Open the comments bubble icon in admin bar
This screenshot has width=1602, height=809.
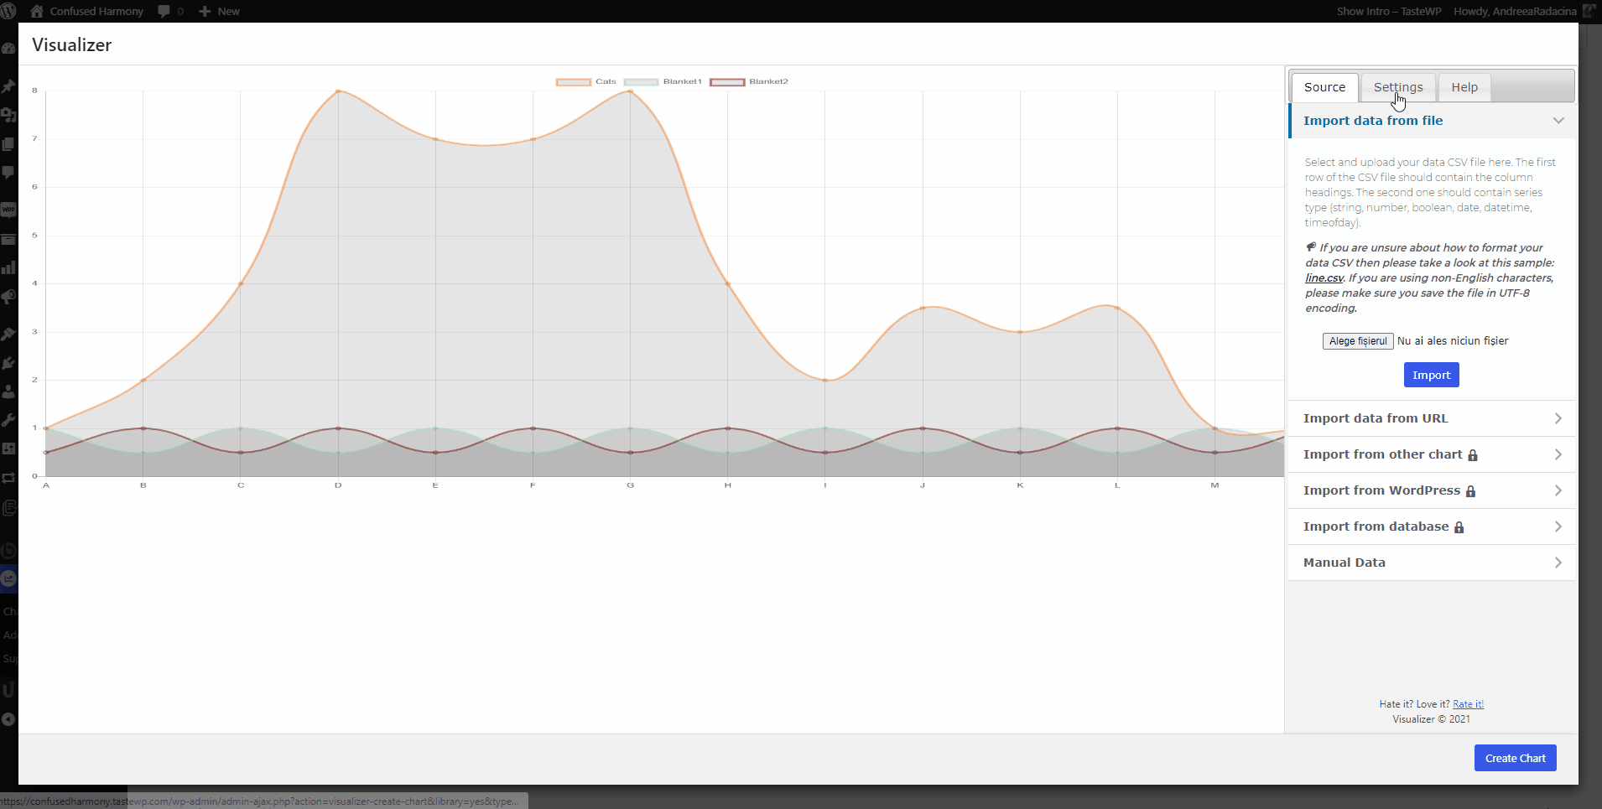pyautogui.click(x=164, y=11)
